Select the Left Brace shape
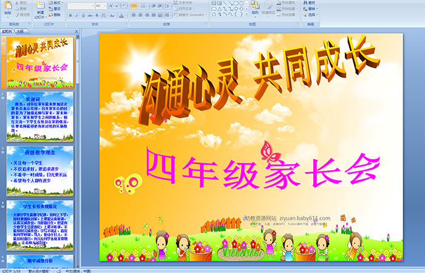 (x=236, y=14)
